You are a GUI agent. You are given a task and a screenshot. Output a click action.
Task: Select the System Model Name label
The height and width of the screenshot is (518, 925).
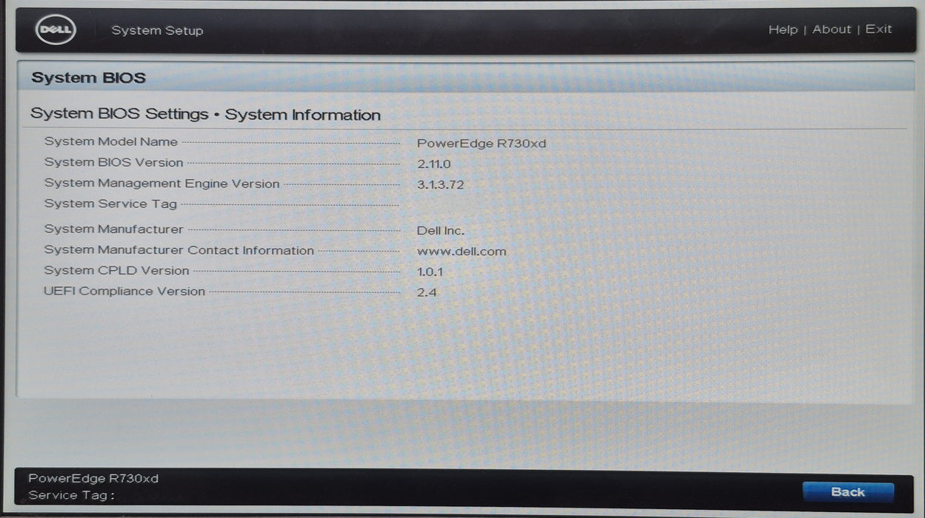[x=111, y=142]
